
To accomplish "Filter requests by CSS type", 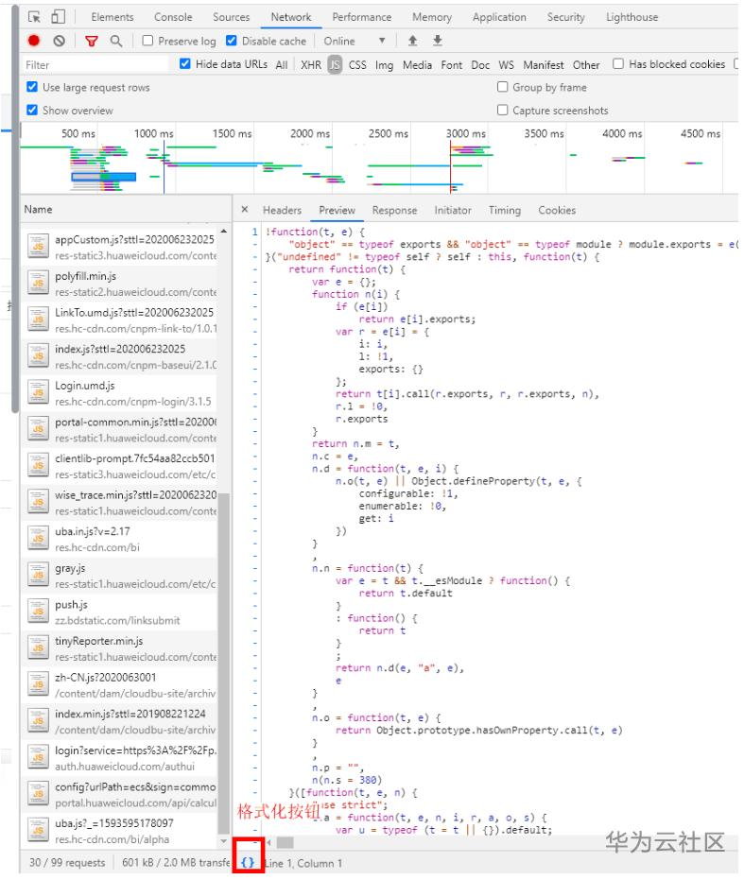I will pyautogui.click(x=357, y=65).
